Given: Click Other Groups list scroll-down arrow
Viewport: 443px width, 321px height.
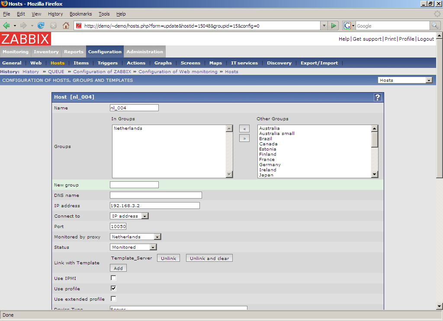Looking at the screenshot, I should tap(375, 174).
